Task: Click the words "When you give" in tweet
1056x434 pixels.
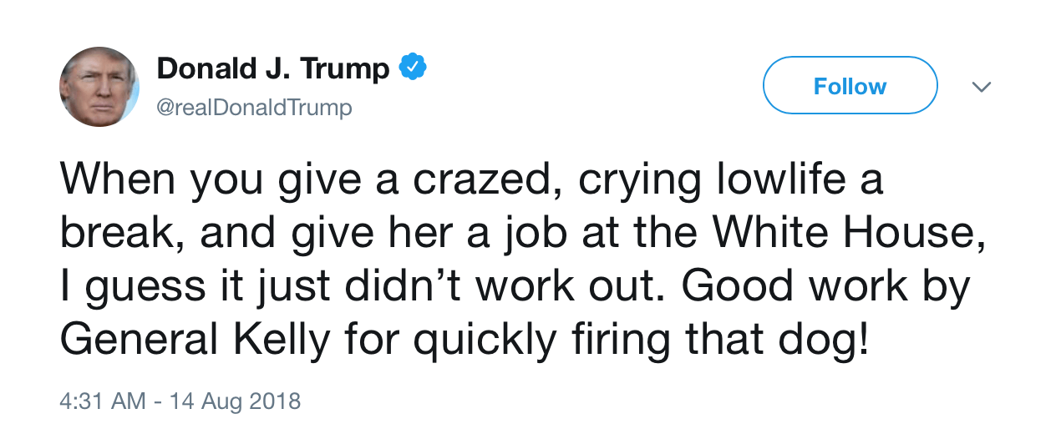Action: [x=190, y=180]
